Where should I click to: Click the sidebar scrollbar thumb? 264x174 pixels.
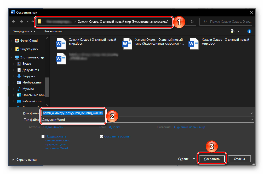47,87
